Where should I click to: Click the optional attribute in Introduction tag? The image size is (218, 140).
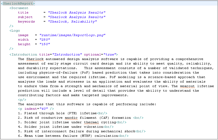(92, 55)
